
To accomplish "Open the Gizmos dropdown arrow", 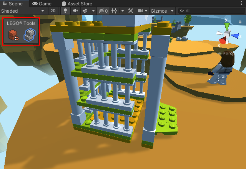I will click(172, 11).
